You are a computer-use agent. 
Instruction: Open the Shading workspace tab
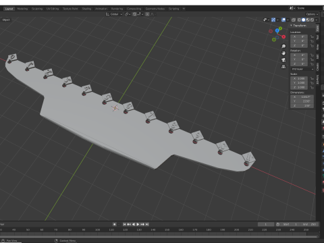(86, 9)
